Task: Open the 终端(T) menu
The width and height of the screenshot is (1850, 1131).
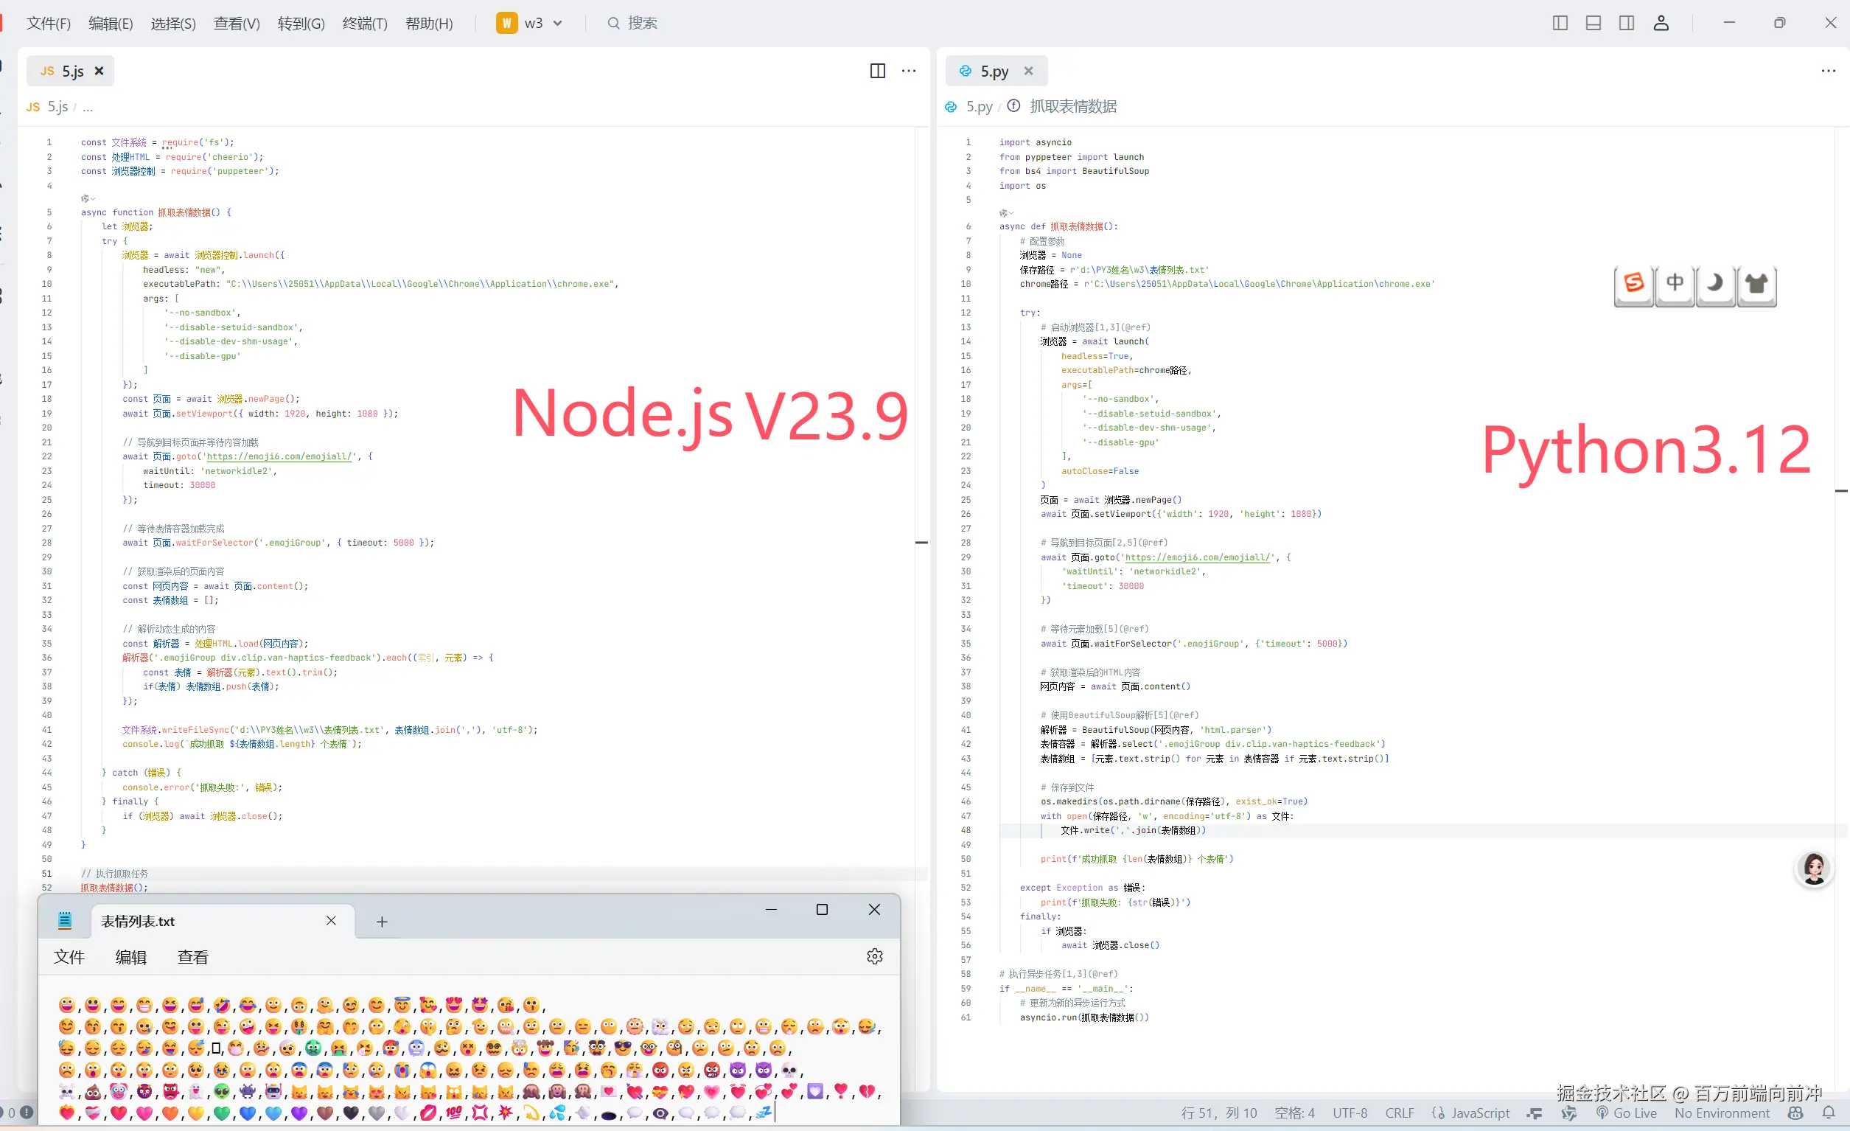Action: (x=365, y=24)
